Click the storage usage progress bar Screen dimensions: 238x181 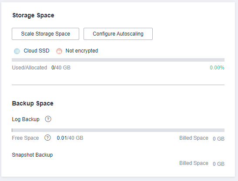[x=118, y=60]
